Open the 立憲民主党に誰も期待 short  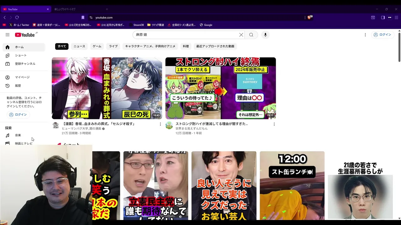click(x=156, y=186)
